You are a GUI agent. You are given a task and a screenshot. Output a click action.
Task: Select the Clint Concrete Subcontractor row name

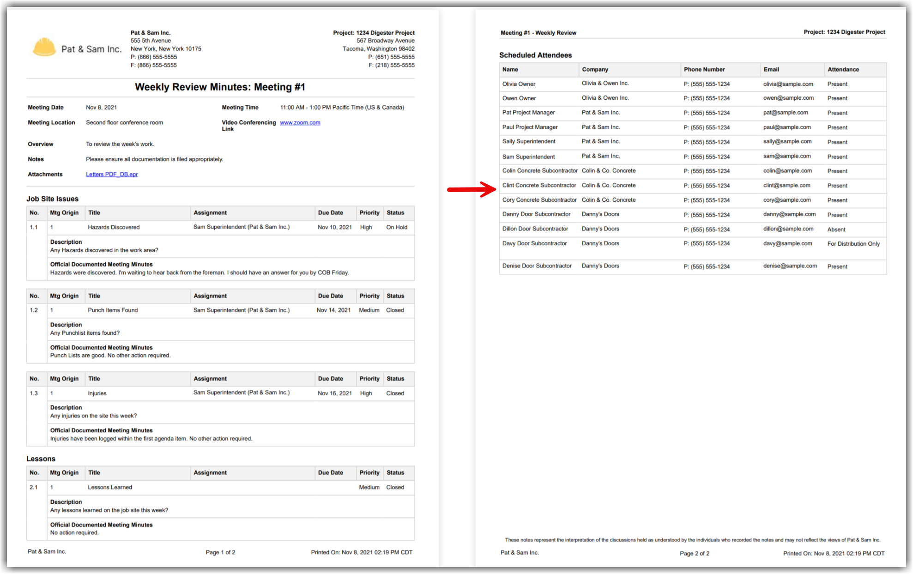pyautogui.click(x=539, y=185)
